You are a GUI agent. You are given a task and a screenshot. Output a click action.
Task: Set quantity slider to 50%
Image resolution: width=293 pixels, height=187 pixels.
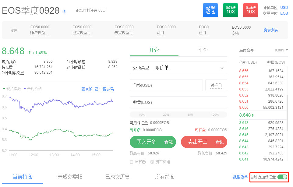point(190,115)
